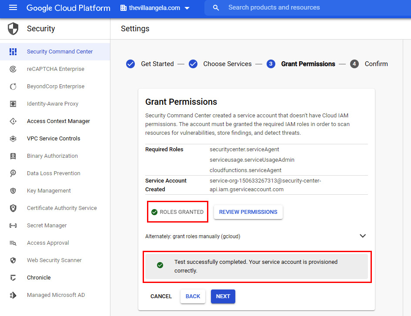Click the Choose Services step label
Viewport: 411px width, 316px height.
pos(227,64)
